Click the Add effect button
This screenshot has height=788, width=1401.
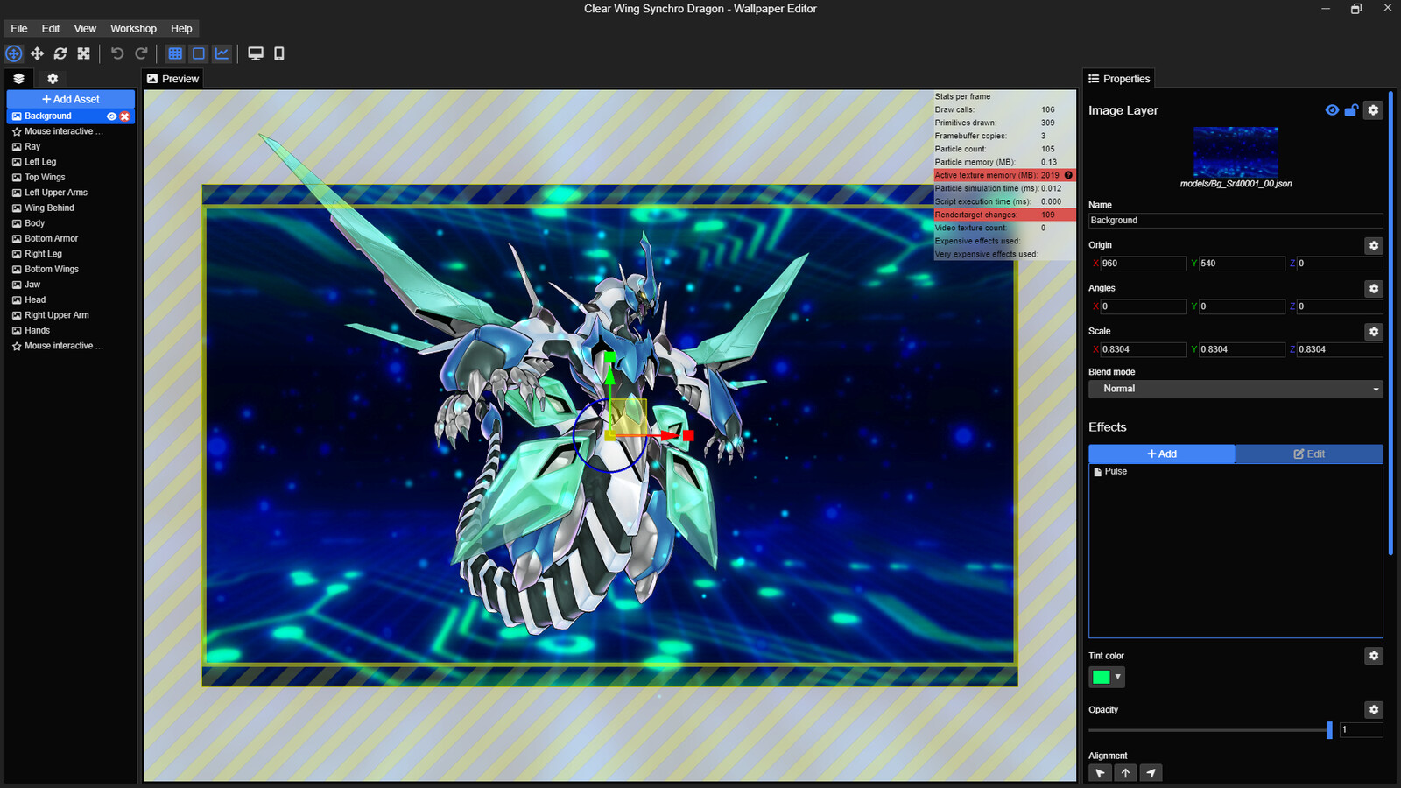click(x=1162, y=454)
